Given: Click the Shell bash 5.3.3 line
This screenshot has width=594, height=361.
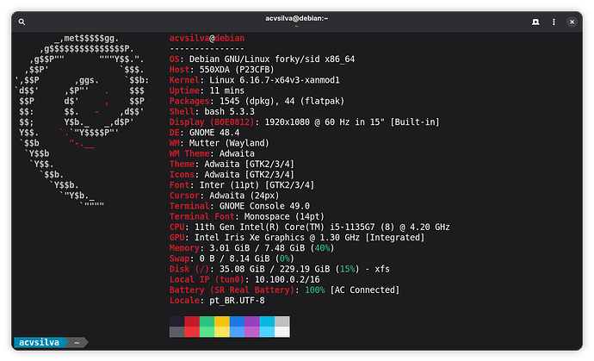Looking at the screenshot, I should pyautogui.click(x=212, y=112).
